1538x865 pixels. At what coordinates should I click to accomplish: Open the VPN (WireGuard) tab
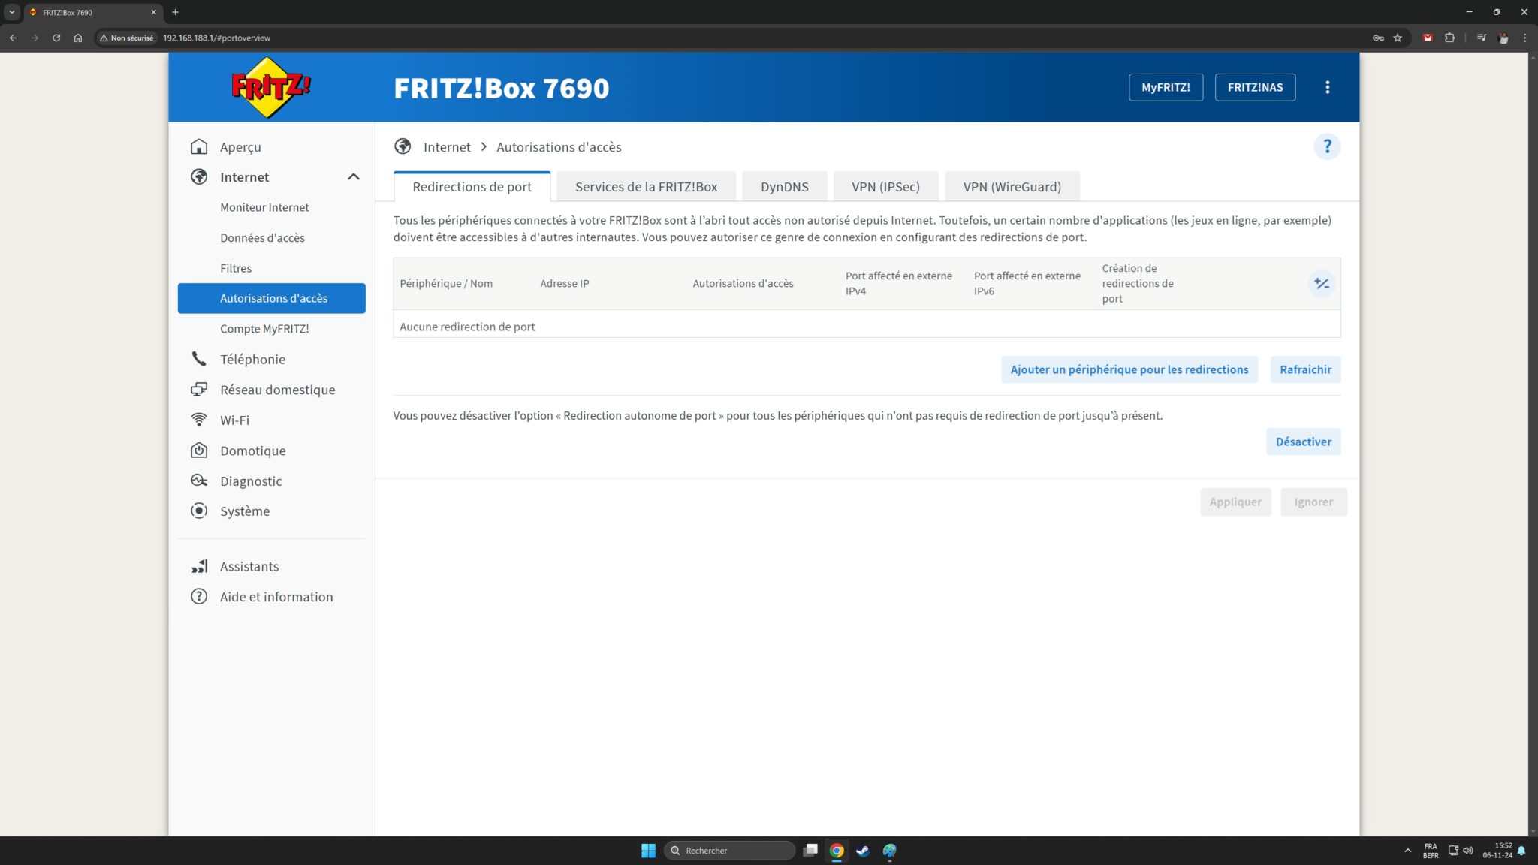click(1012, 187)
